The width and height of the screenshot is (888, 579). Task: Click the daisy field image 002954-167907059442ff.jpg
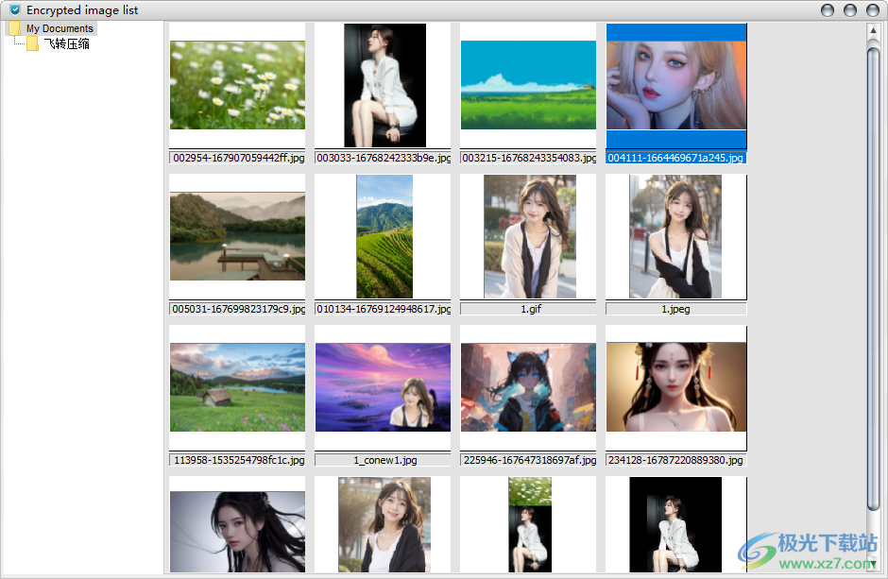pyautogui.click(x=236, y=85)
